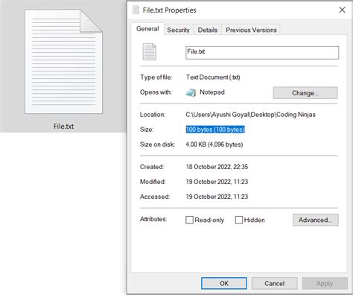Image resolution: width=353 pixels, height=295 pixels.
Task: Select the General tab
Action: coord(147,29)
